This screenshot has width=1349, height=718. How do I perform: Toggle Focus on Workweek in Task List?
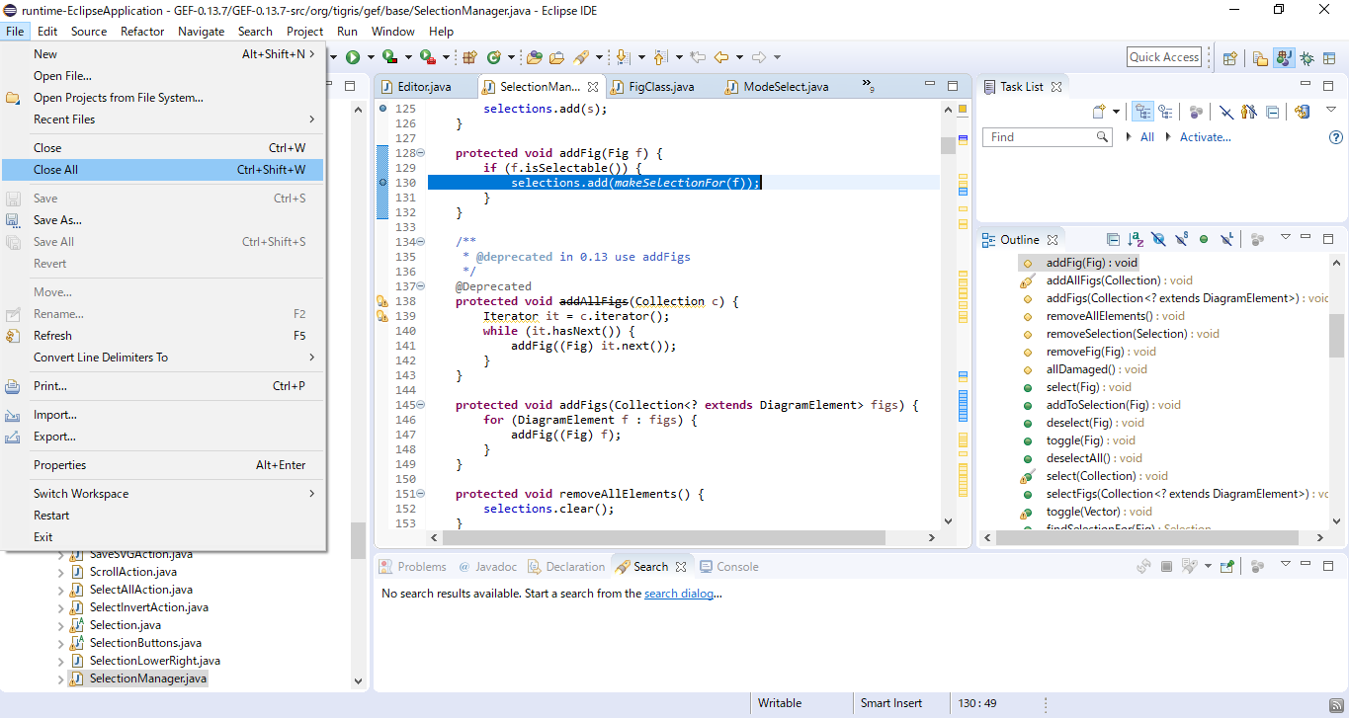click(1196, 112)
